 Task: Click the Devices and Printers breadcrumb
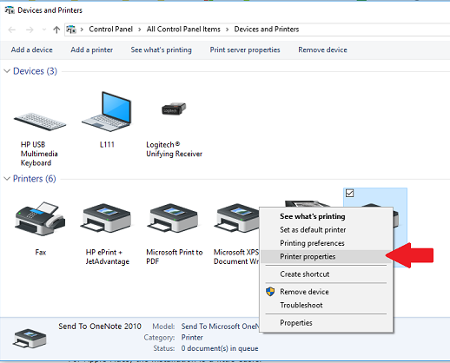pyautogui.click(x=267, y=30)
